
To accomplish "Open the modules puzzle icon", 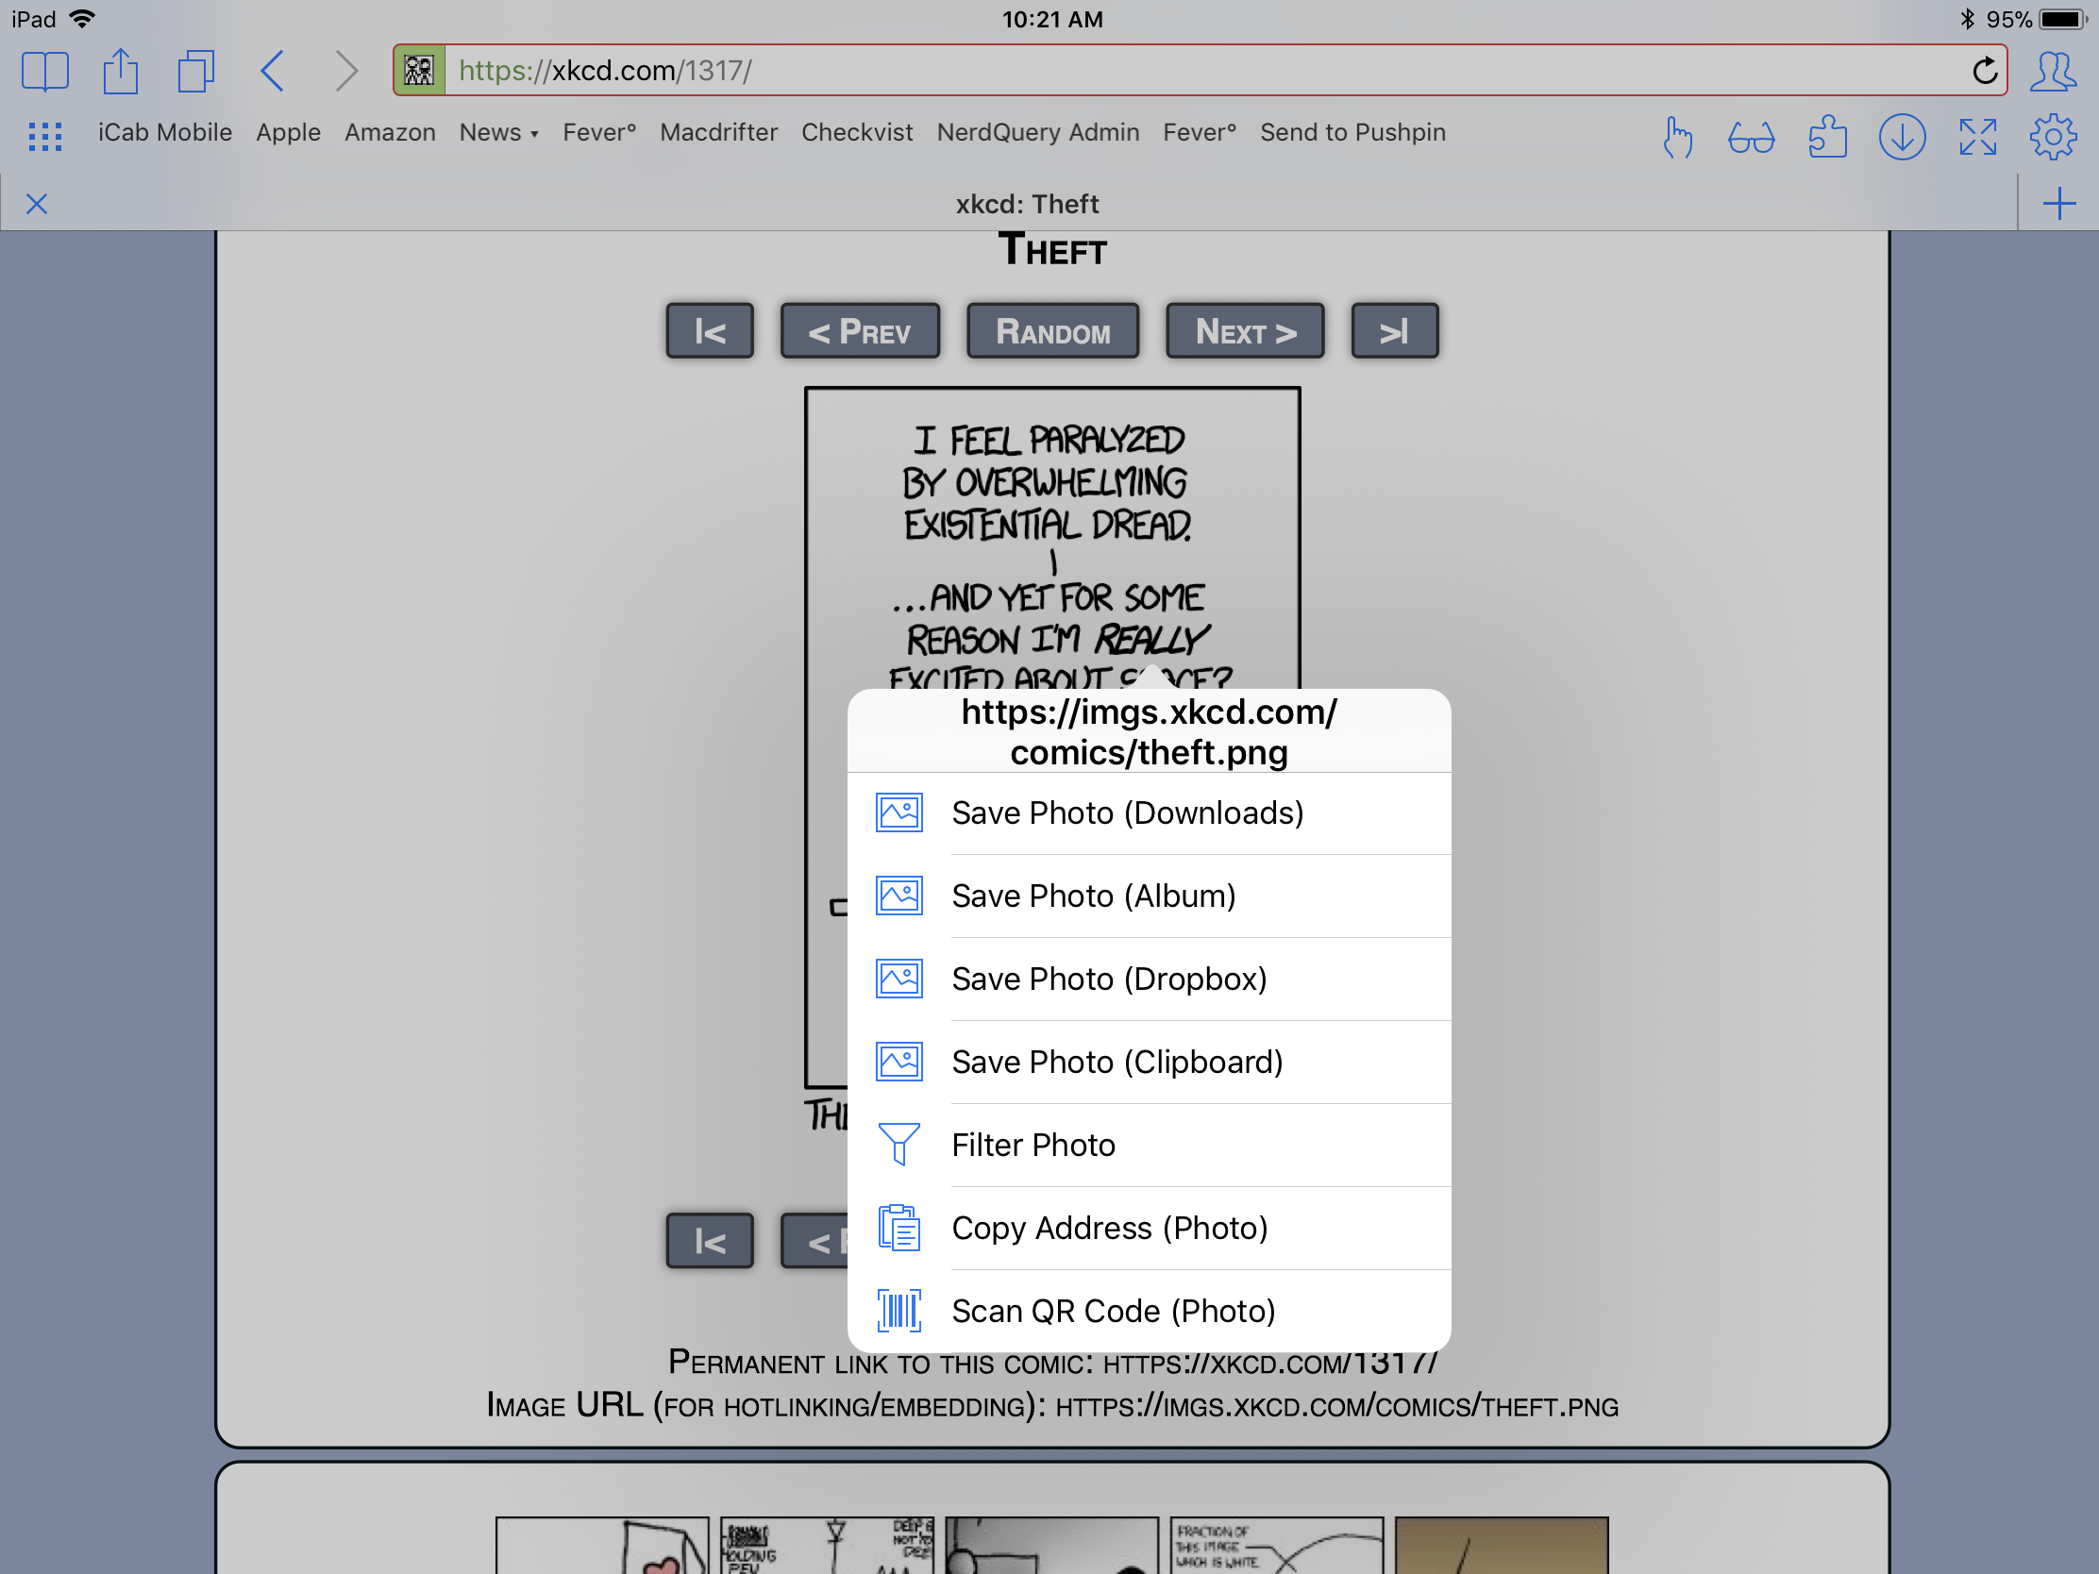I will pos(1826,138).
